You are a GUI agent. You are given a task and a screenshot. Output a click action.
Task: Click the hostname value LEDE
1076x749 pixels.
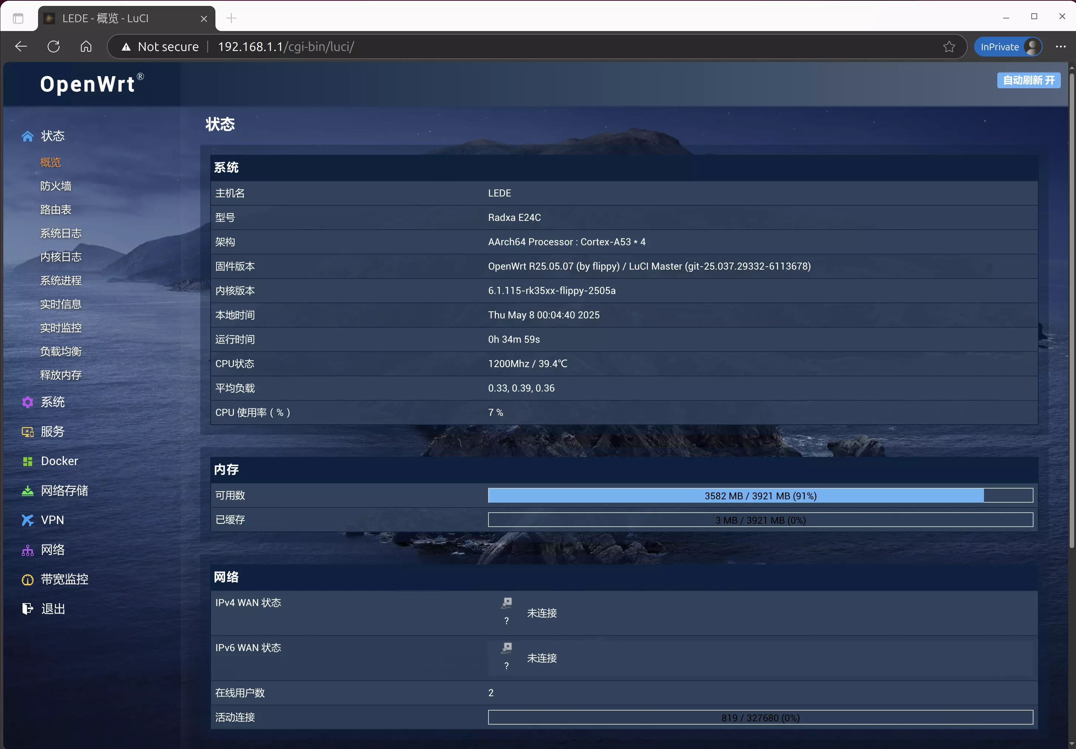[500, 194]
